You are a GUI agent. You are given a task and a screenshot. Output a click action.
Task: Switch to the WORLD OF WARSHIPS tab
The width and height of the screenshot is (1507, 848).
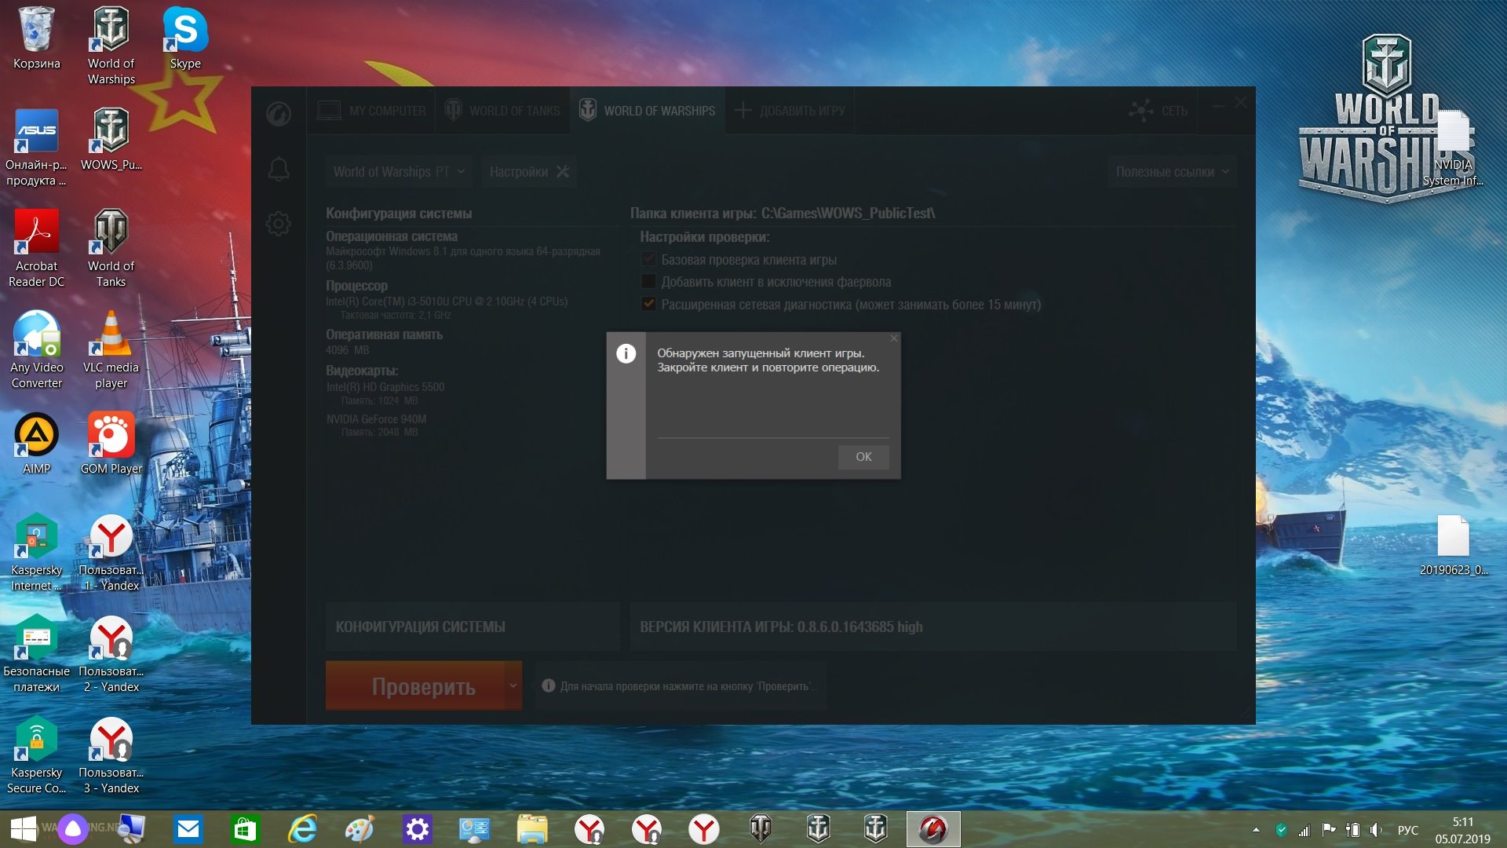click(x=647, y=111)
